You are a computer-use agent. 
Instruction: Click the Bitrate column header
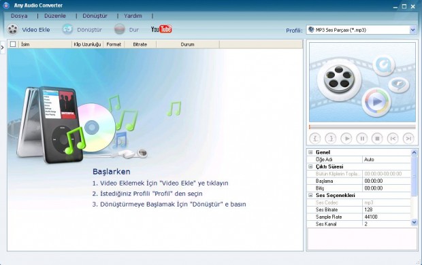(140, 44)
